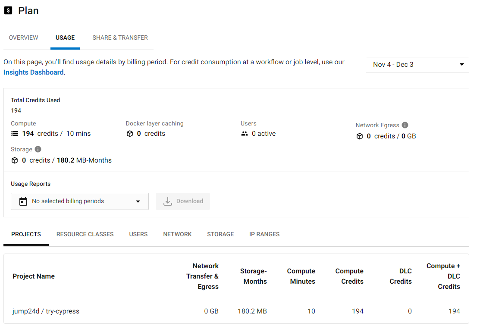
Task: Select the Resource Classes tab
Action: [x=85, y=234]
